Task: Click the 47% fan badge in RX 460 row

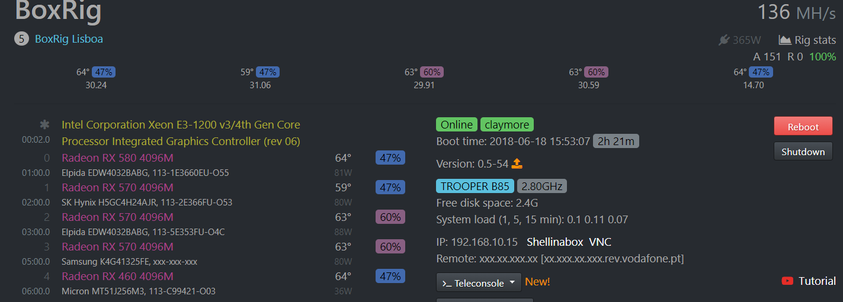Action: 390,277
